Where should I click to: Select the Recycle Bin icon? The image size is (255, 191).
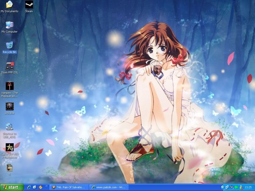click(x=10, y=47)
